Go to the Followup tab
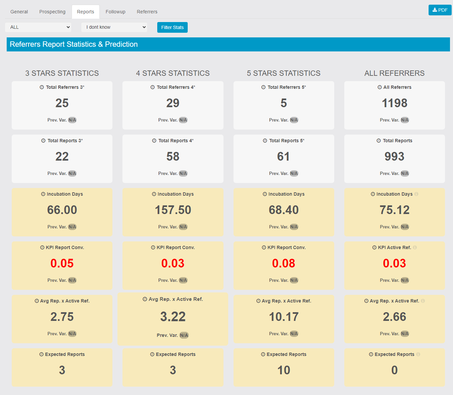The image size is (453, 395). pyautogui.click(x=115, y=12)
